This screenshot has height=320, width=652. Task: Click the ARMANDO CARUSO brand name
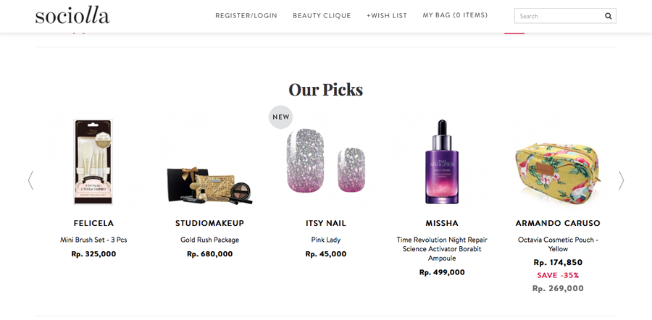pos(558,223)
